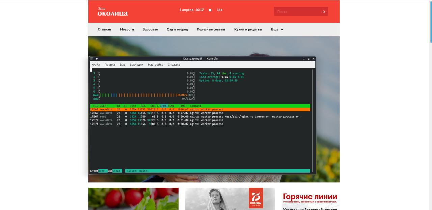
Task: Select htop process row PID 17571
Action: [x=200, y=124]
